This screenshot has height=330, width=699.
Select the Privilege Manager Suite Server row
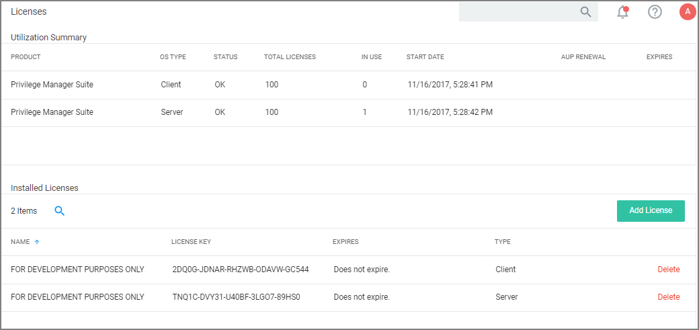click(x=52, y=112)
